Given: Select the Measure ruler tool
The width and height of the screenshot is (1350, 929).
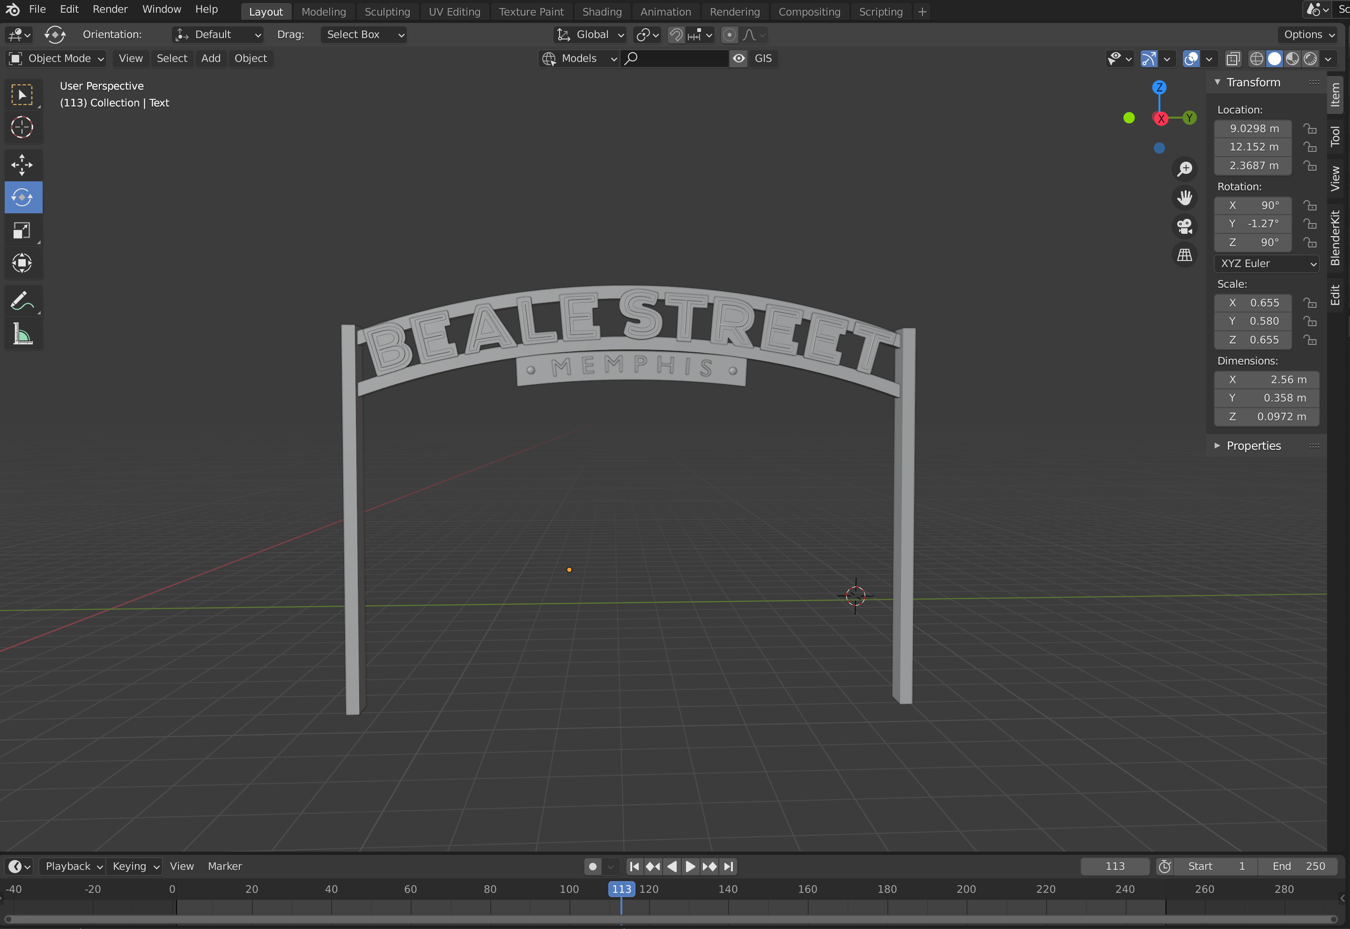Looking at the screenshot, I should pyautogui.click(x=22, y=334).
